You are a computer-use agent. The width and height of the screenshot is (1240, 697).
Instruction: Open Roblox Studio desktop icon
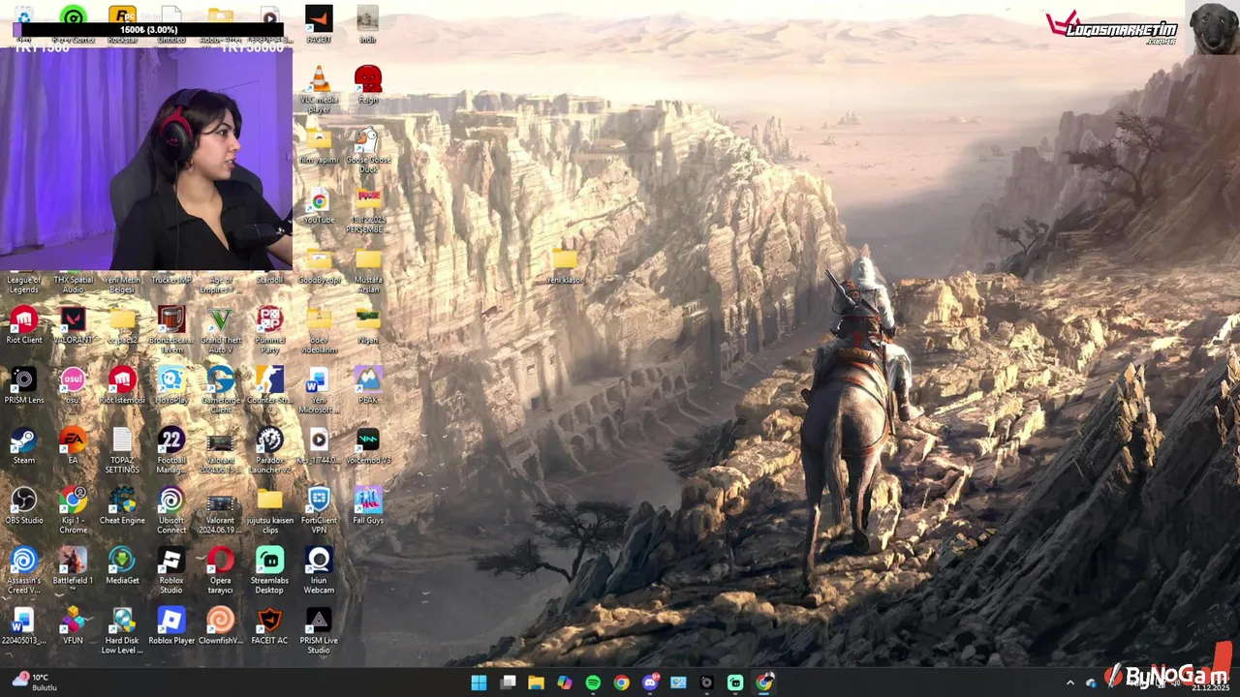170,570
